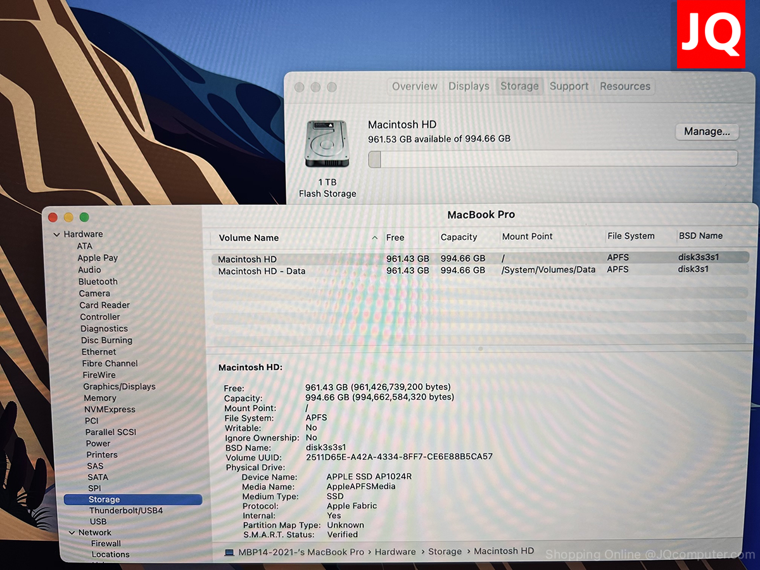Click the Volume UUID value 2511D65E-A42A-4334-8FF7-CE6E88B5CA57
Viewport: 760px width, 570px height.
coord(399,457)
